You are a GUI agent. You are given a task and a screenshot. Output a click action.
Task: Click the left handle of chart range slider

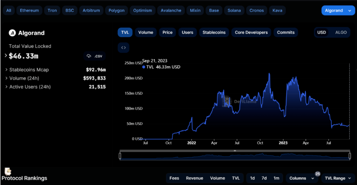(120, 156)
